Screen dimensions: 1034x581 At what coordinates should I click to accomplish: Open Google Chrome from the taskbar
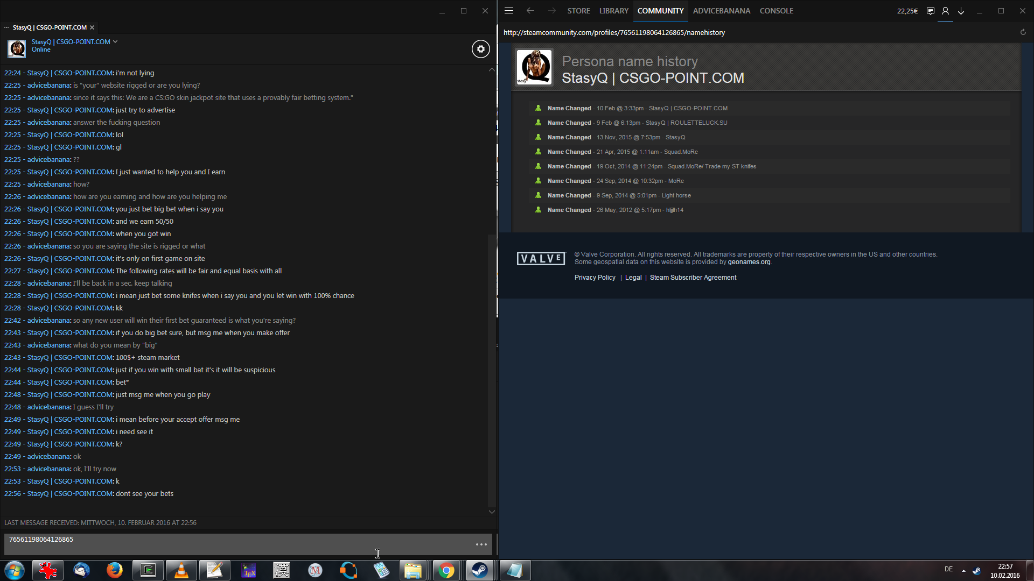(x=446, y=570)
